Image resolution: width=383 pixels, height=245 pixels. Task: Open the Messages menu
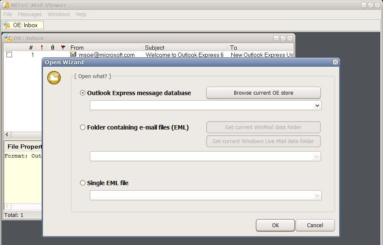(30, 14)
